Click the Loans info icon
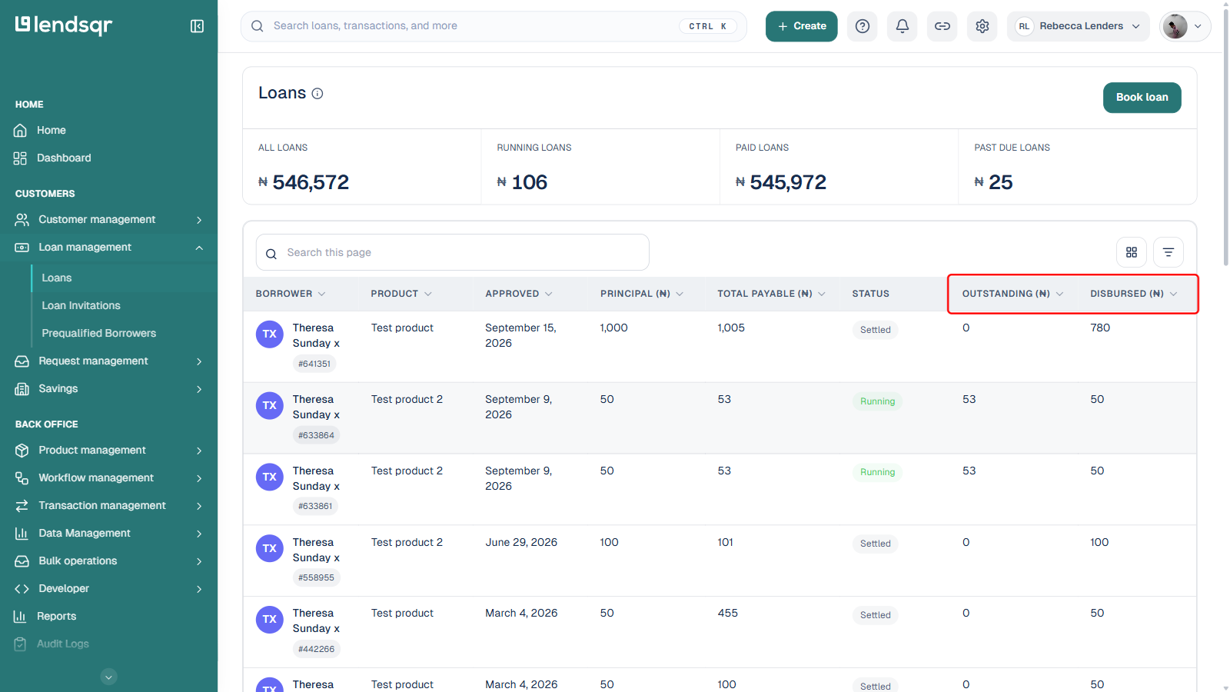This screenshot has height=692, width=1230. click(317, 94)
